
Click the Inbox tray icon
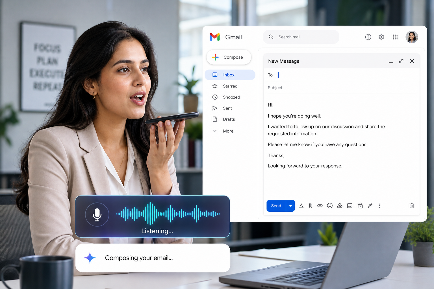215,75
